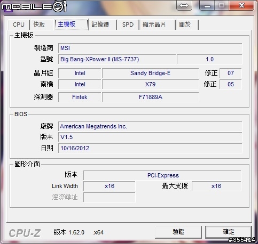Click the manufacturer field showing MSI
Viewport: 258px width, 244px height.
[150, 48]
